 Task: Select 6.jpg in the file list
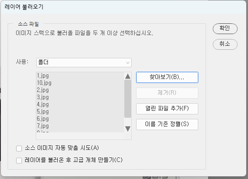click(80, 119)
